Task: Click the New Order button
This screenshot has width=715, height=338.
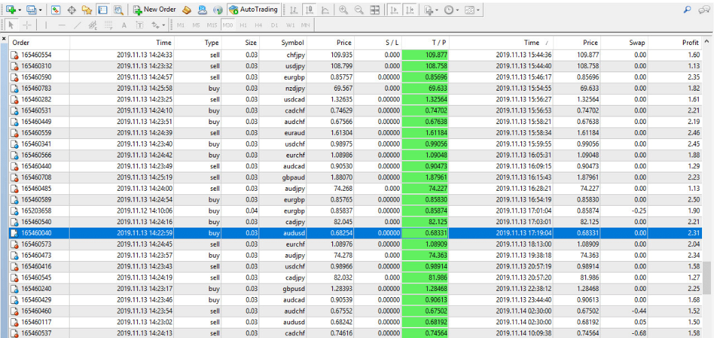Action: tap(154, 10)
